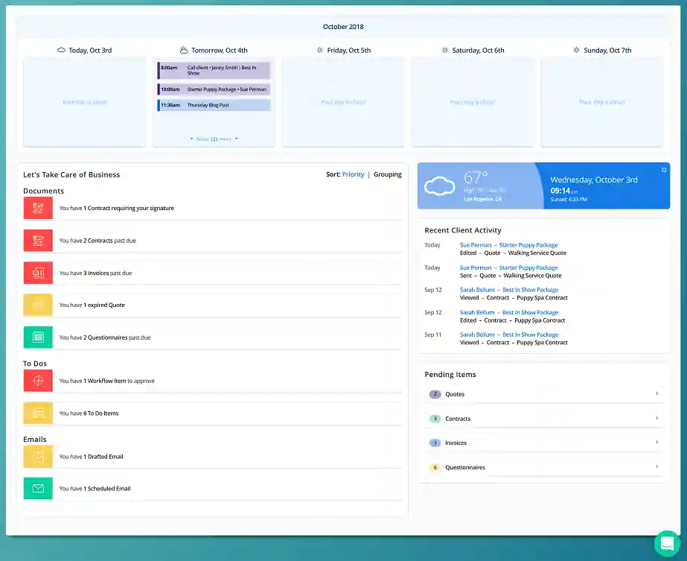The height and width of the screenshot is (561, 687).
Task: Open 6 To Do Items entry
Action: click(213, 413)
